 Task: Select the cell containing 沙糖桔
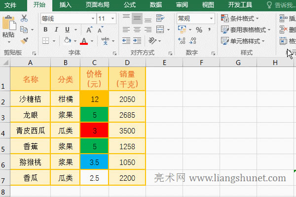click(30, 99)
